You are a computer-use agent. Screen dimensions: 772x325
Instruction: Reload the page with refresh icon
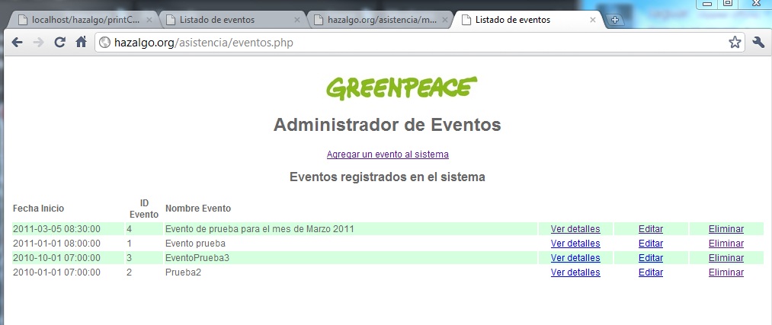(x=59, y=43)
